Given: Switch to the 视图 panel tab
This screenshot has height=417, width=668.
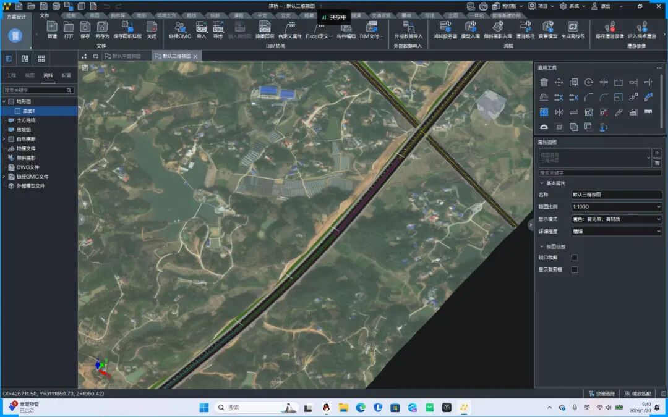Looking at the screenshot, I should (30, 75).
